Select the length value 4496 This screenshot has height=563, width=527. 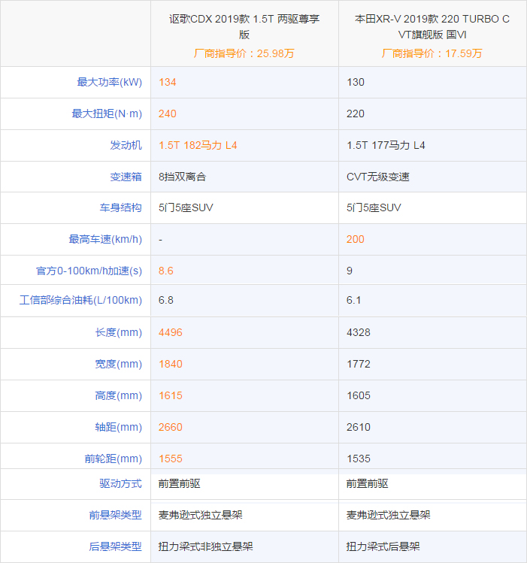(x=171, y=332)
